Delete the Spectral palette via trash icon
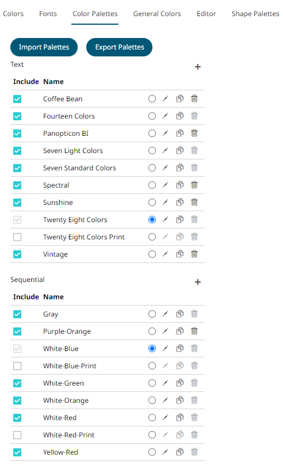The width and height of the screenshot is (283, 465). tap(194, 185)
